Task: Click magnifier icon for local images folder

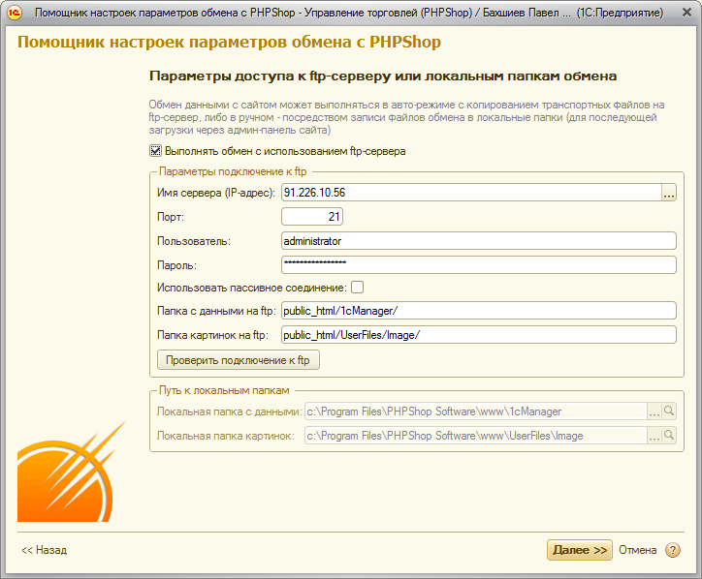Action: pos(669,435)
